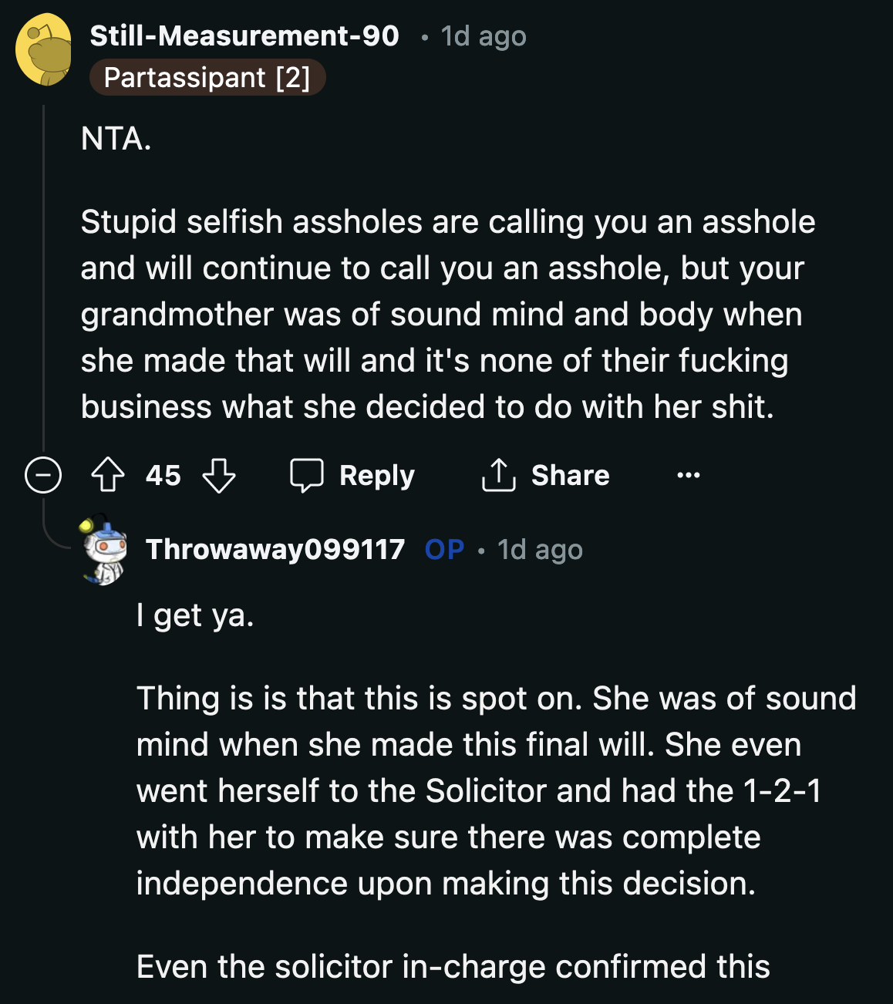Open the overflow menu on the comment
This screenshot has width=893, height=1004.
687,475
